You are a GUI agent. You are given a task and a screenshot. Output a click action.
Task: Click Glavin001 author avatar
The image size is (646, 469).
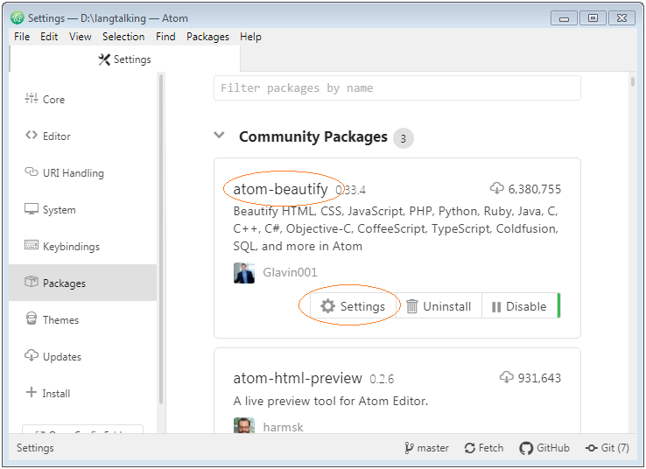pyautogui.click(x=244, y=273)
